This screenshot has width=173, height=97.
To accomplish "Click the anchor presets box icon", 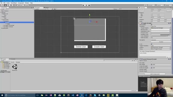I will point(142,10).
